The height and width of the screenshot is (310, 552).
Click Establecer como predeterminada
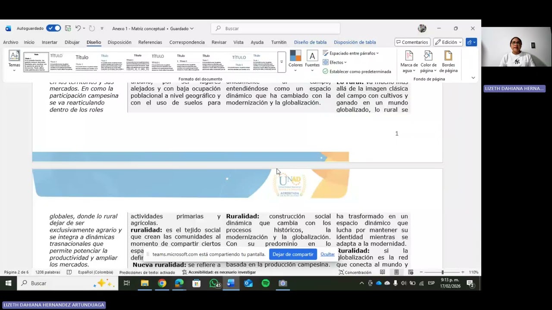pos(357,71)
